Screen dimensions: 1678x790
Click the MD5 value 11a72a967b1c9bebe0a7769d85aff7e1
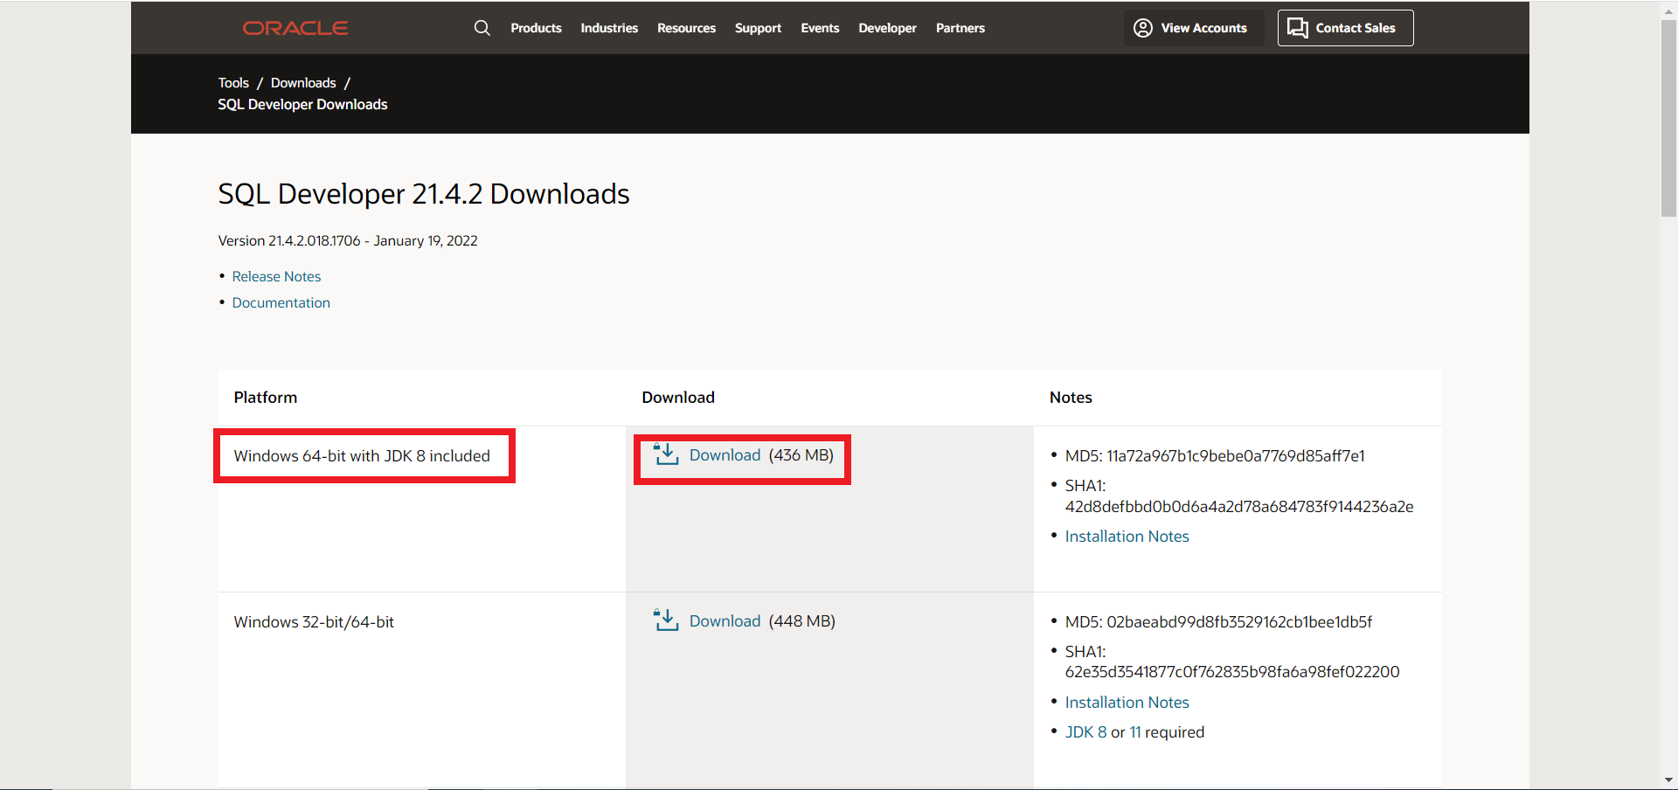tap(1235, 456)
